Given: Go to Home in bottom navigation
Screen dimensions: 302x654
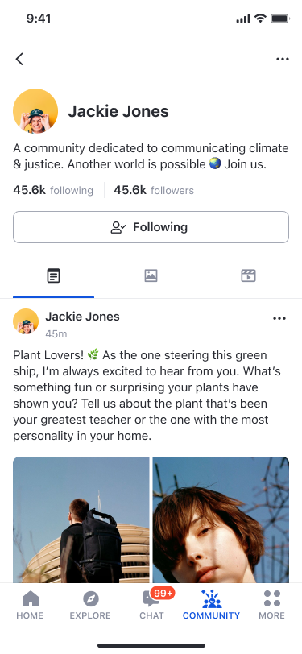Looking at the screenshot, I should 30,605.
